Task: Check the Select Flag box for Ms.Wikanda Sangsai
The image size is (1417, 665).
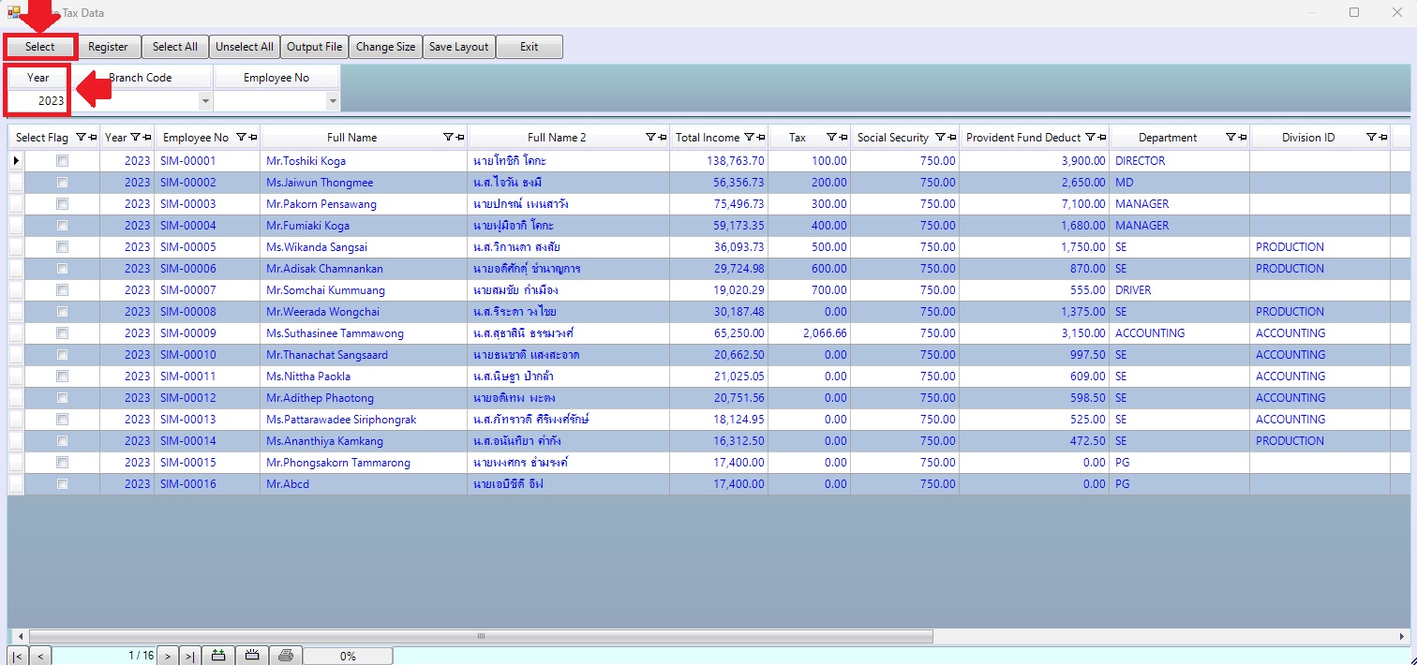Action: (x=62, y=247)
